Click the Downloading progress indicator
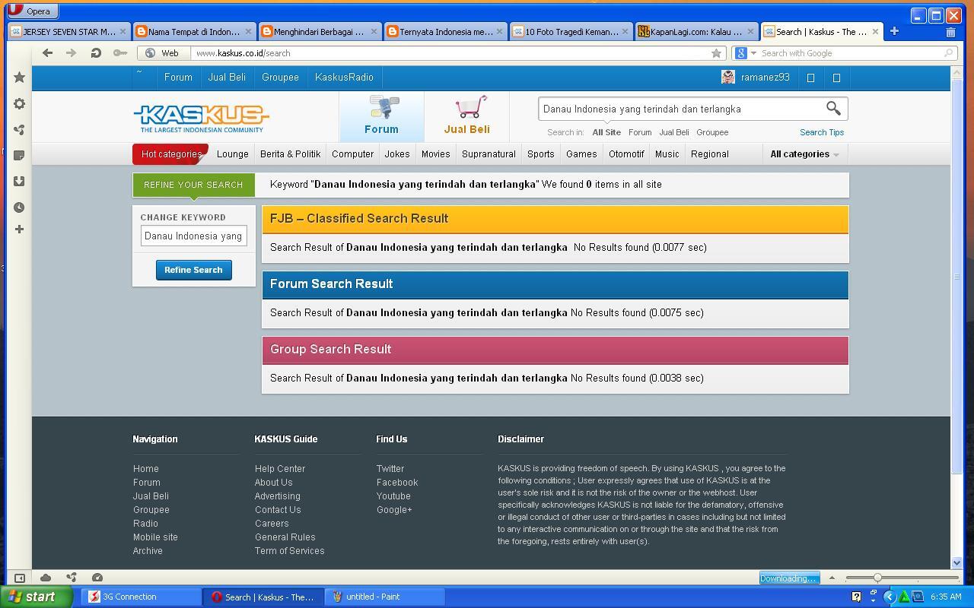 [x=789, y=578]
